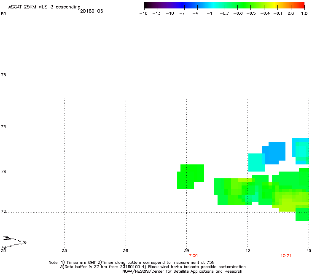Click the yellow section of the colorbar
This screenshot has height=274, width=312.
pyautogui.click(x=276, y=5)
